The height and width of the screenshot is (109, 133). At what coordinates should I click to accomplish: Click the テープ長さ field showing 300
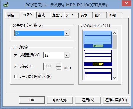coord(50,67)
